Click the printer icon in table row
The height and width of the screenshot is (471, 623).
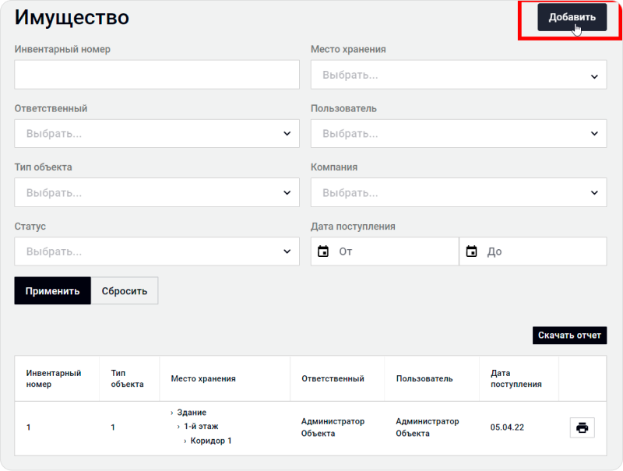[x=582, y=427]
